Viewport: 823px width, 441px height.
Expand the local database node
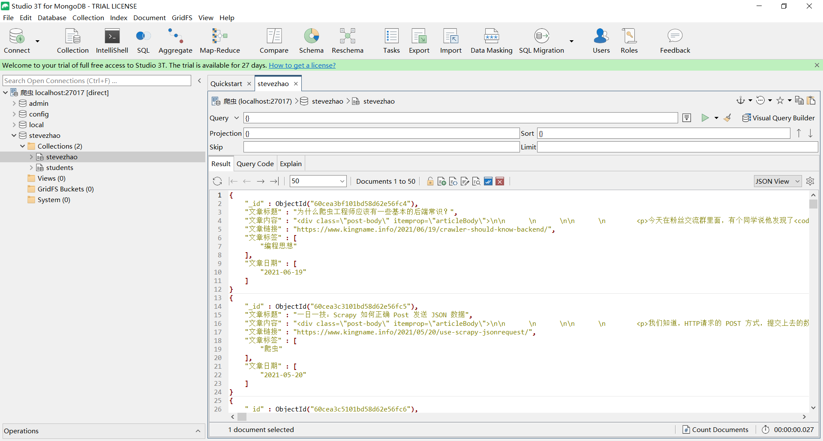pyautogui.click(x=14, y=125)
